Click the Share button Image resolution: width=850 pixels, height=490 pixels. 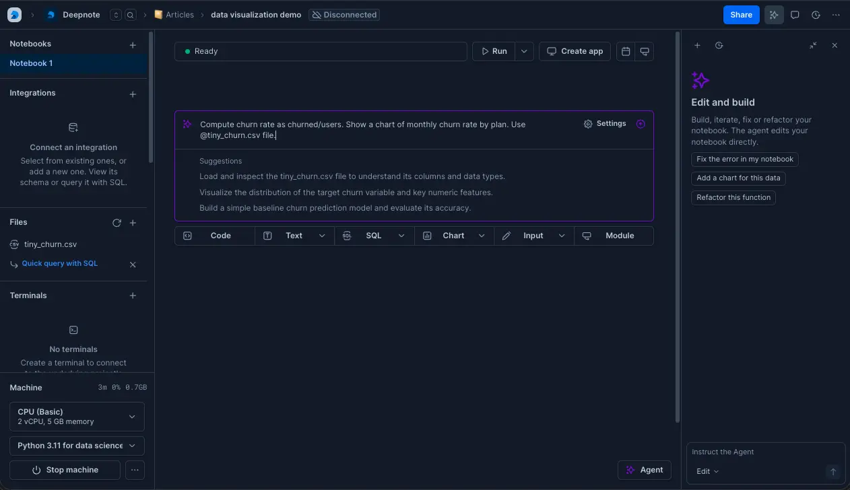tap(741, 14)
